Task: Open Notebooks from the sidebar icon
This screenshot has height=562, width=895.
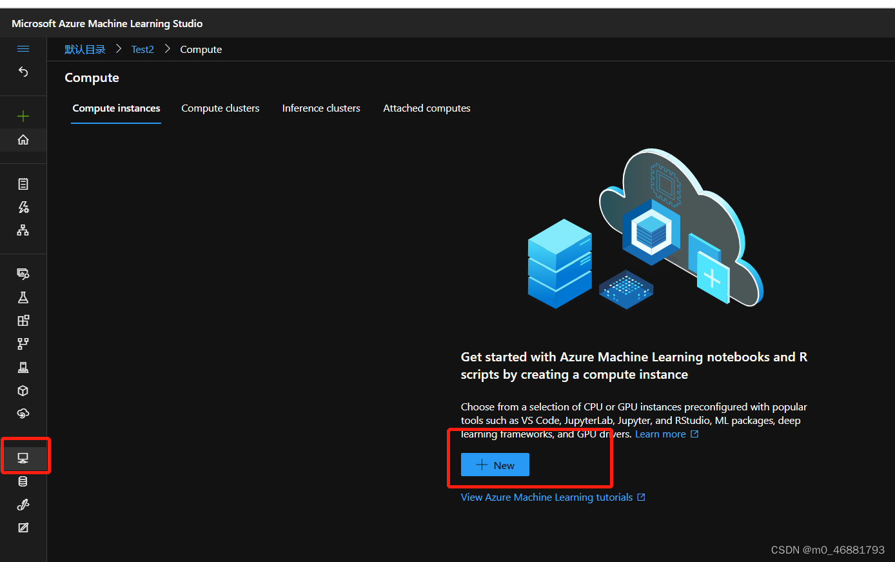Action: pos(23,184)
